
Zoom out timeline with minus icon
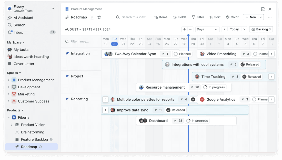(190, 29)
